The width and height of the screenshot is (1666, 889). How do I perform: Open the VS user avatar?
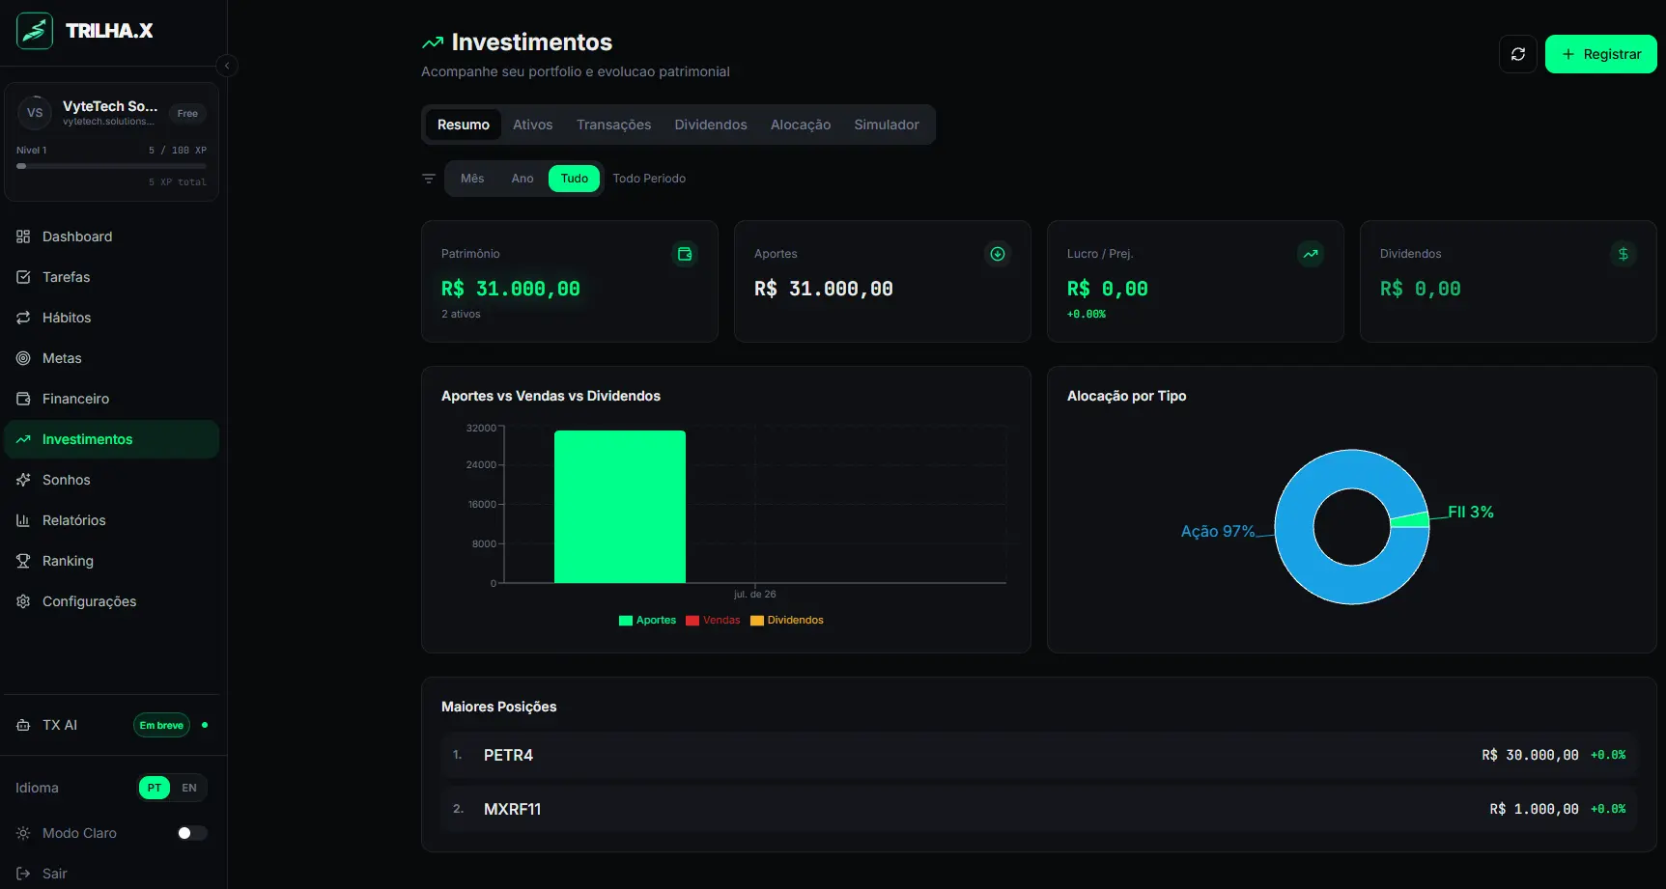click(35, 113)
